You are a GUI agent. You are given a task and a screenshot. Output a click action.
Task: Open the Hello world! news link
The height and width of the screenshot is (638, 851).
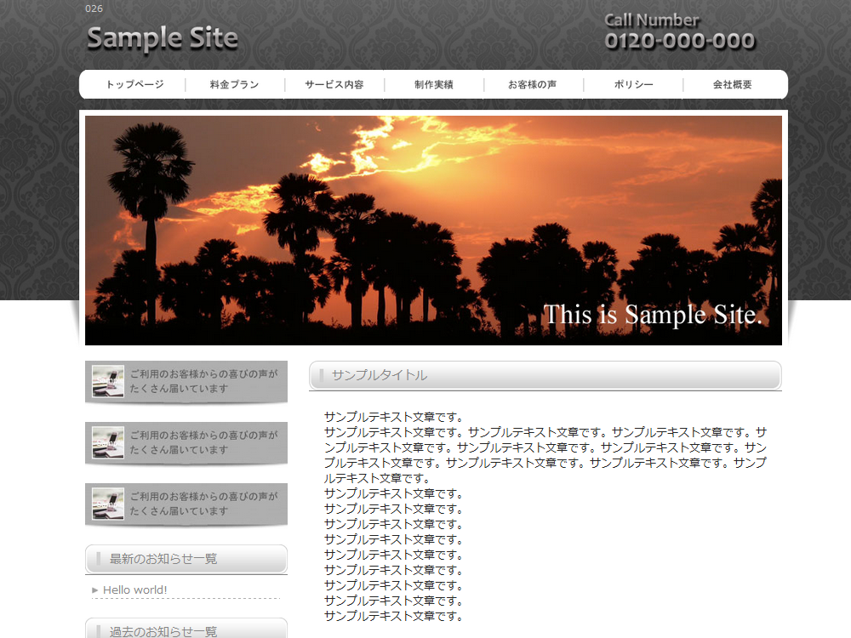click(135, 590)
